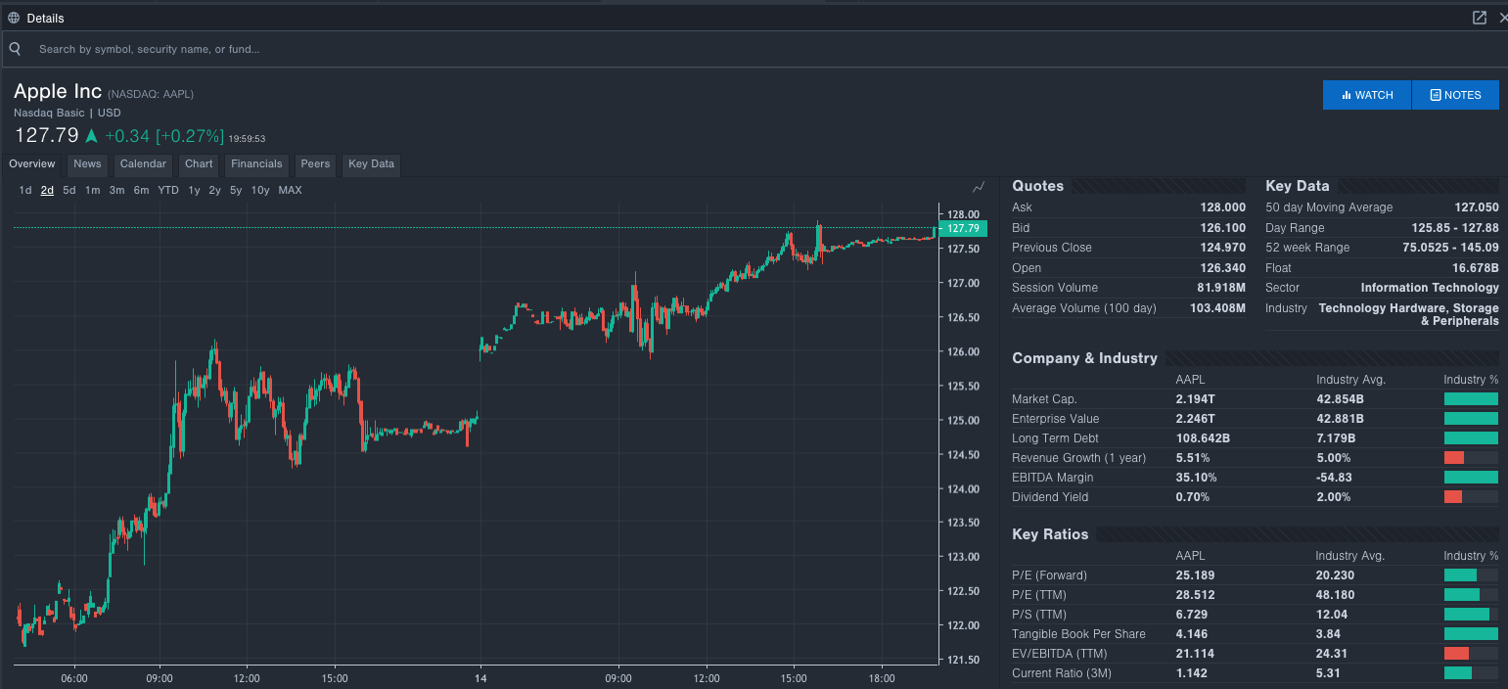This screenshot has width=1508, height=689.
Task: Click the pop-out panel icon top right
Action: pyautogui.click(x=1480, y=17)
